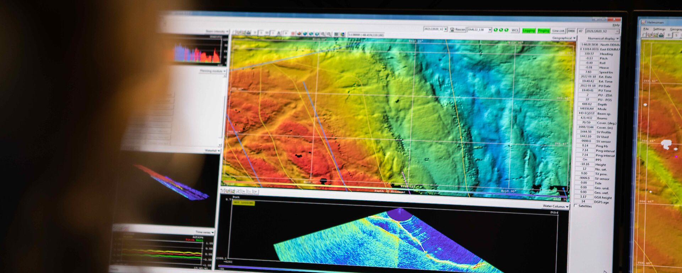Select the 1444.50 SV Profile value
This screenshot has height=273, width=682.
coord(586,132)
